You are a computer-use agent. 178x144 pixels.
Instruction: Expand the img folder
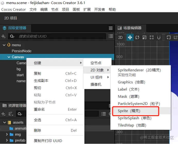point(7,134)
